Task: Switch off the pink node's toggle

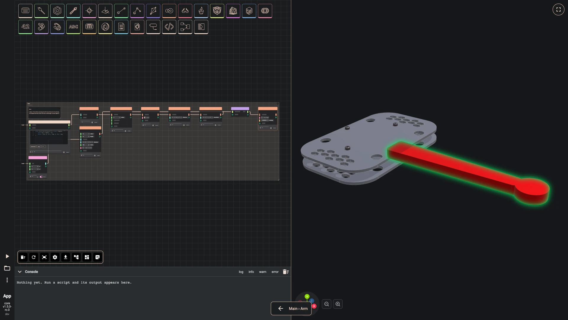Action: tap(41, 177)
